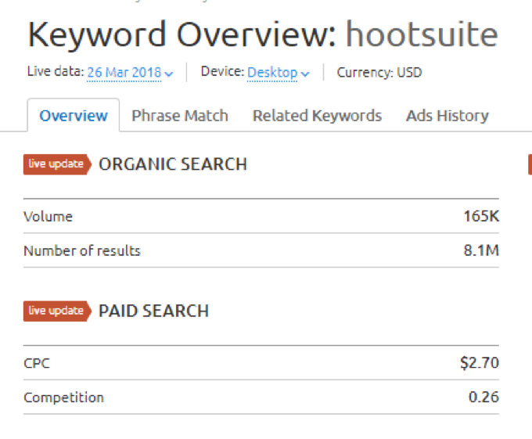
Task: Click the Competition row label
Action: click(x=63, y=397)
